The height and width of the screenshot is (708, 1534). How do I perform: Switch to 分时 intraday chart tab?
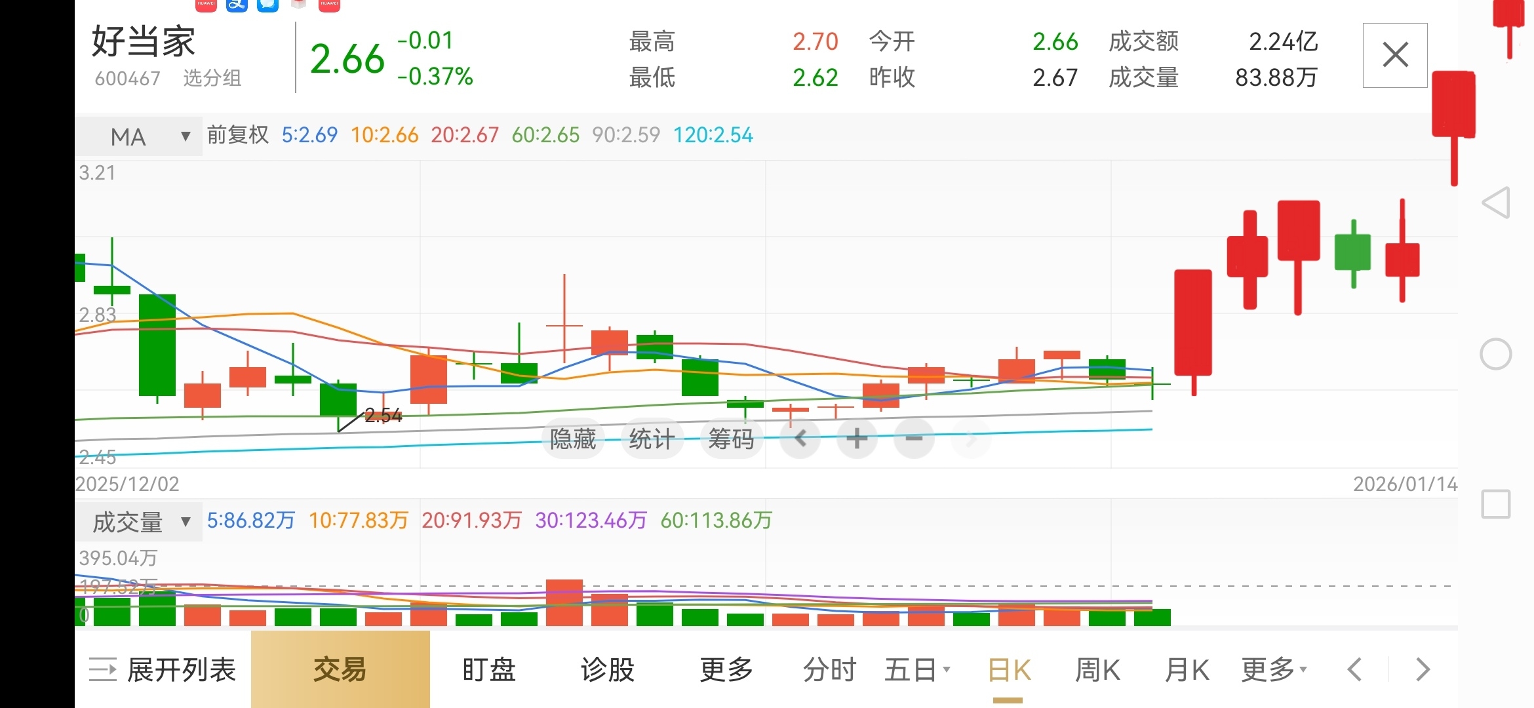830,670
